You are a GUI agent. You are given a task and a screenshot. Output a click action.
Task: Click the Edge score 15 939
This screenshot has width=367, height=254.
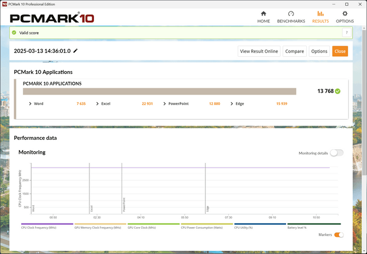click(x=282, y=104)
